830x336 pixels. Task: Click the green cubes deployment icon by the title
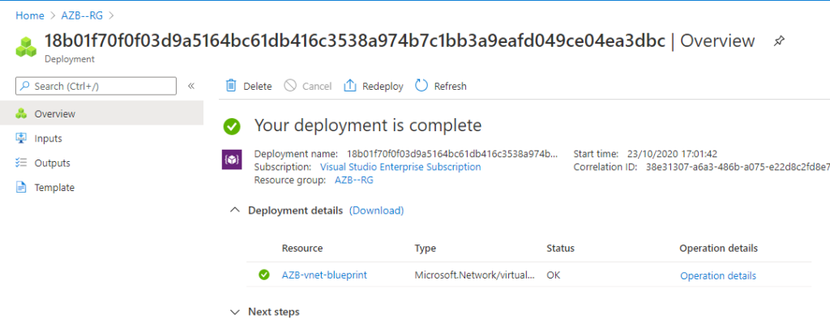26,47
